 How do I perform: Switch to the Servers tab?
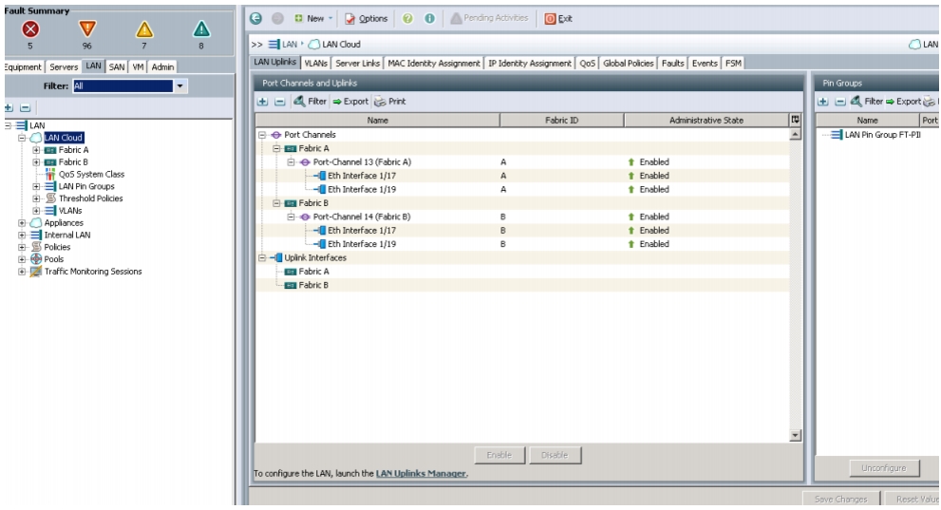tap(64, 67)
